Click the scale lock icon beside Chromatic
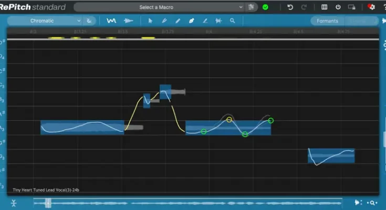 point(89,21)
